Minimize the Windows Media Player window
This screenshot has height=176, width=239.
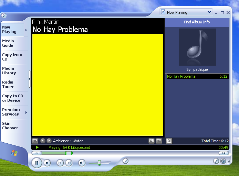[216, 13]
